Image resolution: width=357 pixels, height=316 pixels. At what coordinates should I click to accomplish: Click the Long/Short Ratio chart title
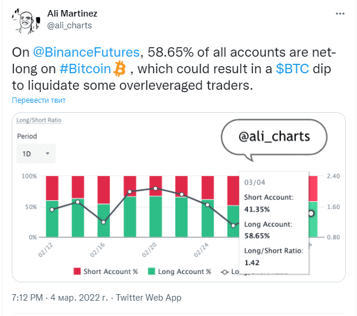tap(39, 120)
